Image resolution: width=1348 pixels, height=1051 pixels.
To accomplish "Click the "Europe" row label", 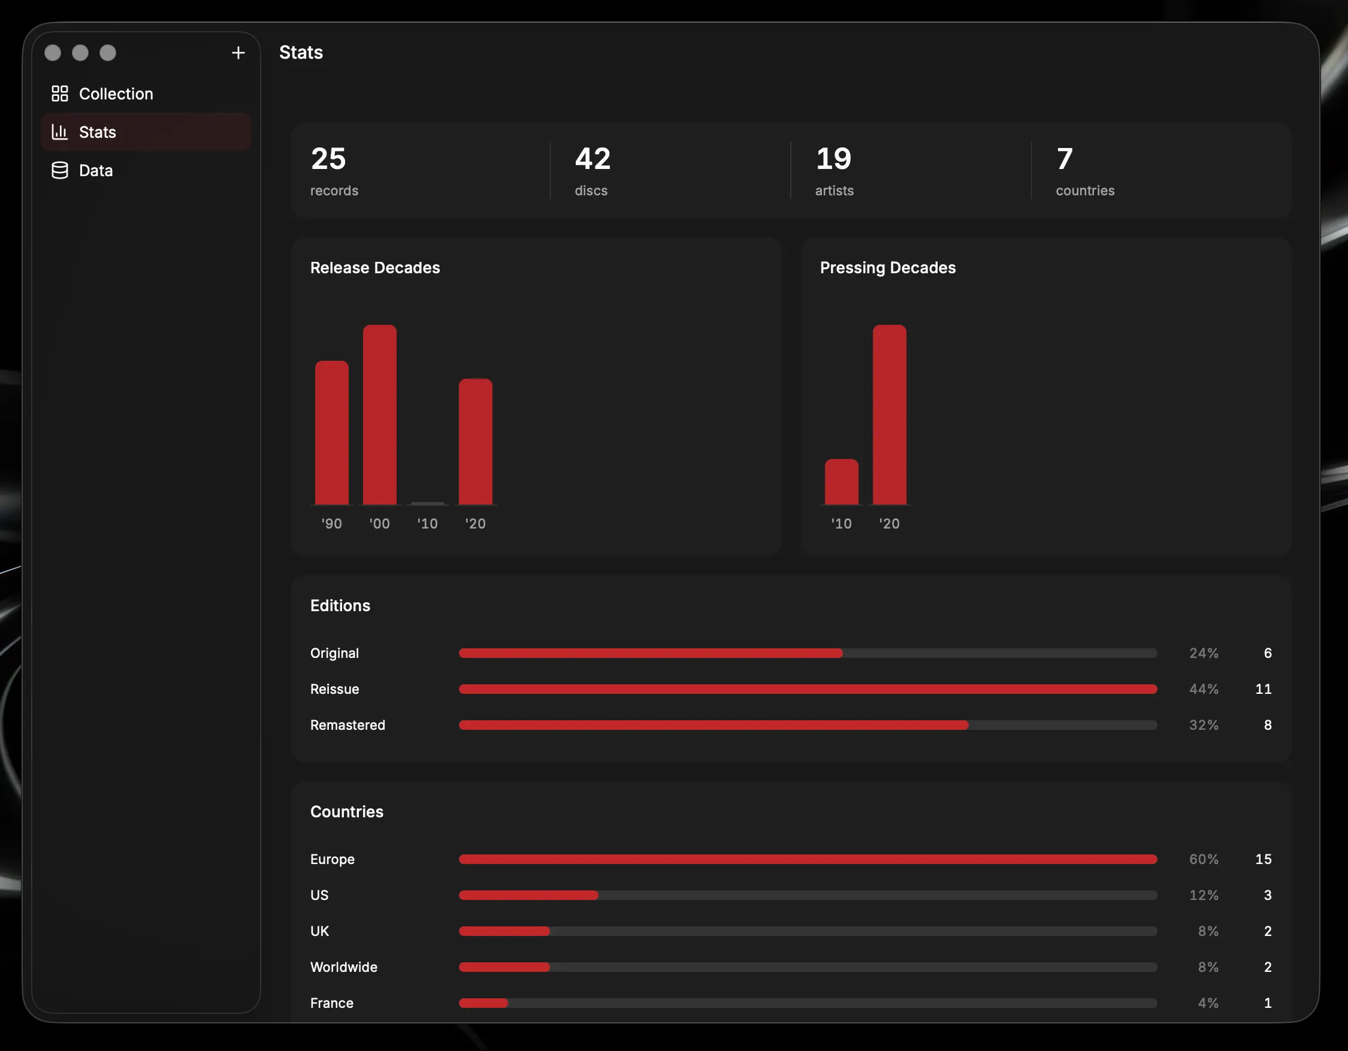I will [332, 859].
